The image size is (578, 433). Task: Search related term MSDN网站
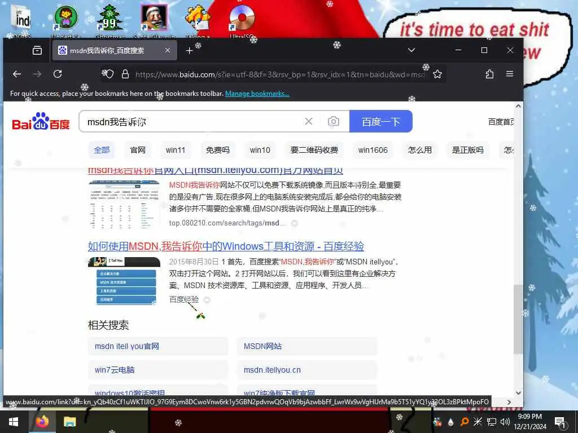pyautogui.click(x=307, y=347)
